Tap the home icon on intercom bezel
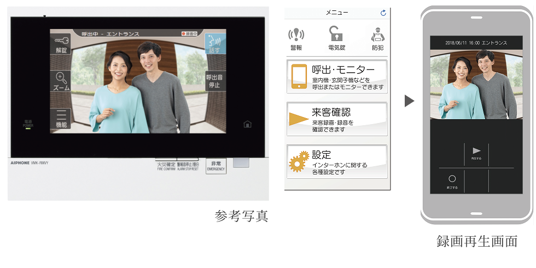 [x=247, y=124]
